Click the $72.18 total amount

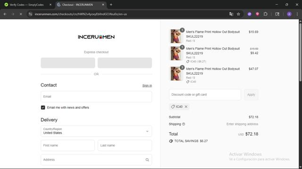pyautogui.click(x=252, y=134)
